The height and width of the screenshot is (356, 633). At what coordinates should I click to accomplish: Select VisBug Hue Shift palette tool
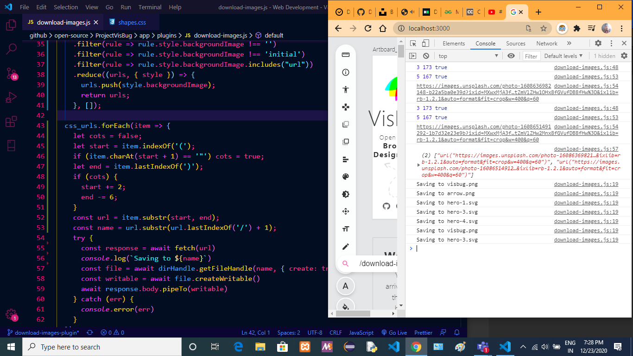[x=345, y=177]
